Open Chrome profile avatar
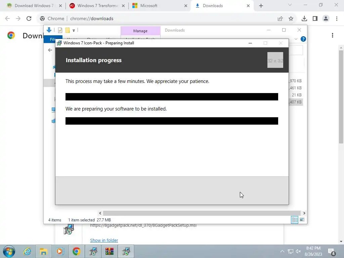Viewport: 344px width, 258px height. pyautogui.click(x=326, y=19)
